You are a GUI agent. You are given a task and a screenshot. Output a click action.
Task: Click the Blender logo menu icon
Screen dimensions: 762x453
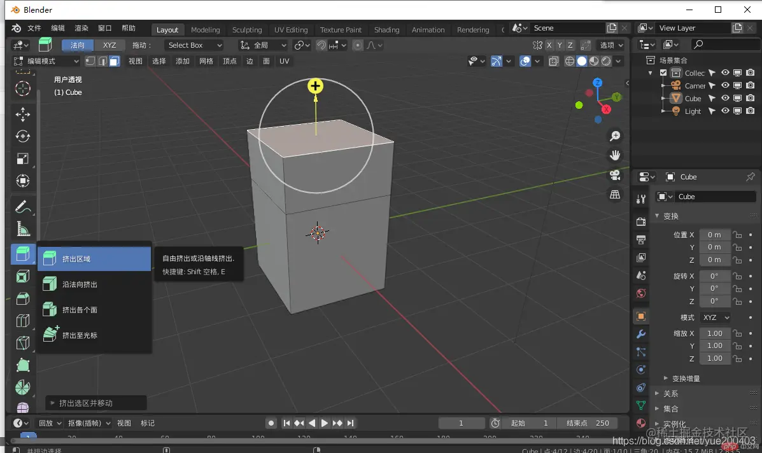16,28
